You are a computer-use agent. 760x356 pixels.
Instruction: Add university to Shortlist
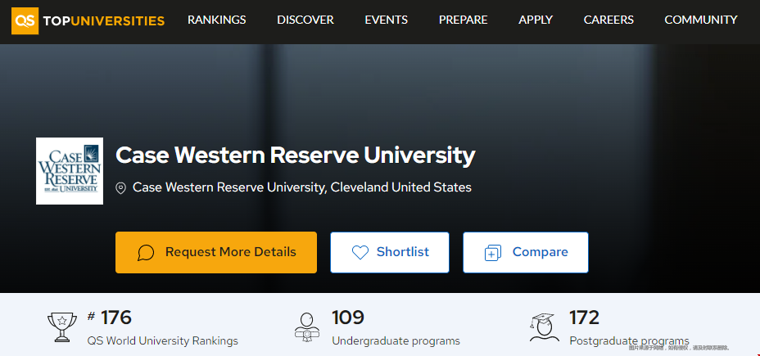coord(390,252)
